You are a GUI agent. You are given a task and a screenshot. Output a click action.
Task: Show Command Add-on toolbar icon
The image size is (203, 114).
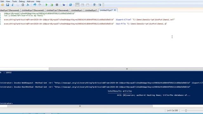click(x=100, y=5)
